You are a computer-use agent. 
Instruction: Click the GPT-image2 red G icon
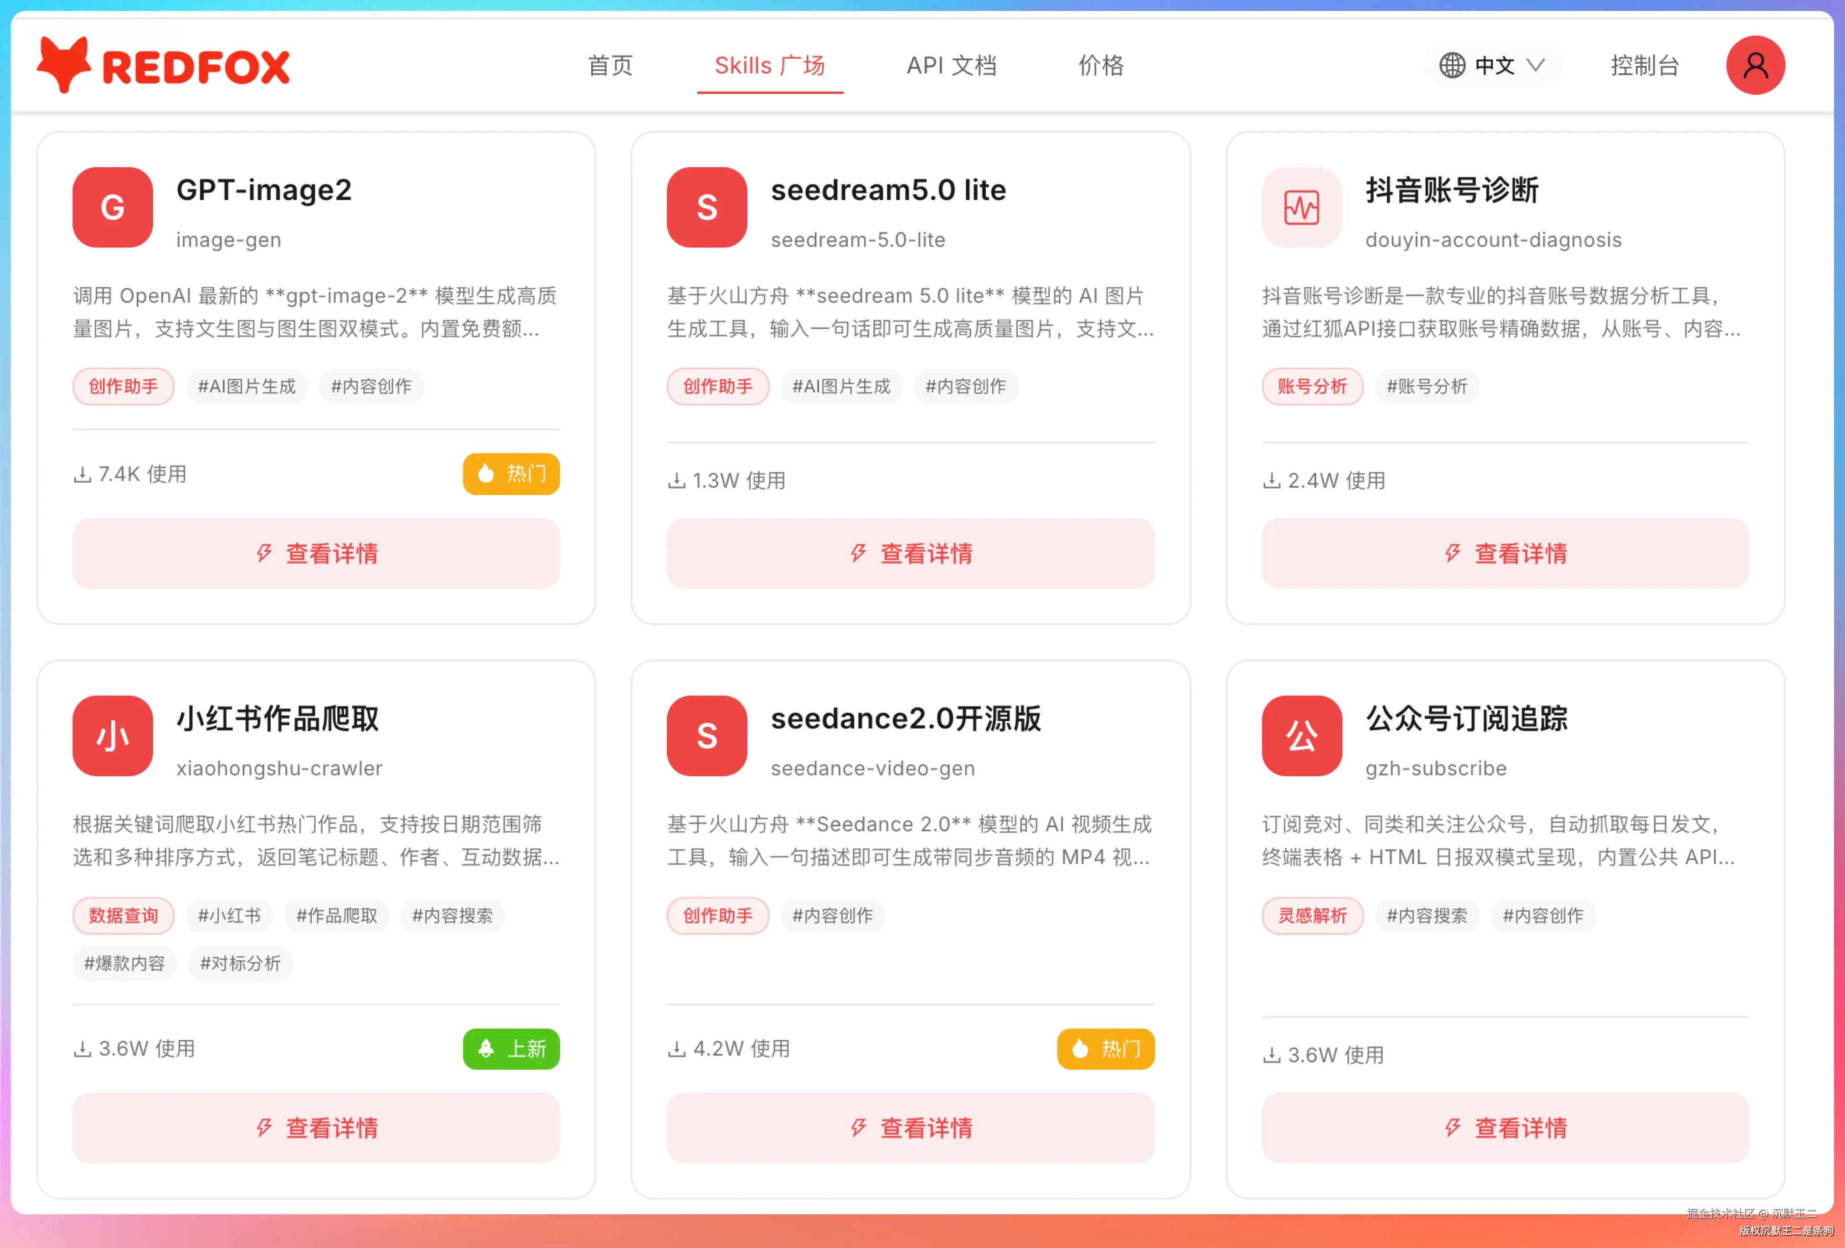(113, 207)
